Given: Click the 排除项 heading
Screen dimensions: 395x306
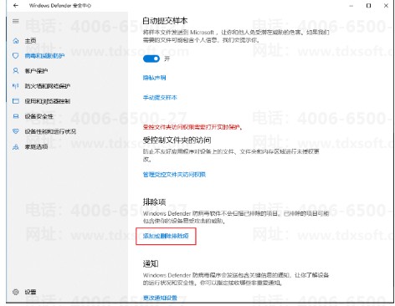Looking at the screenshot, I should [154, 201].
